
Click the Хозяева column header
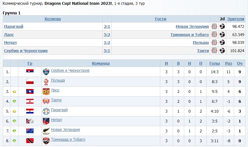coord(52,19)
